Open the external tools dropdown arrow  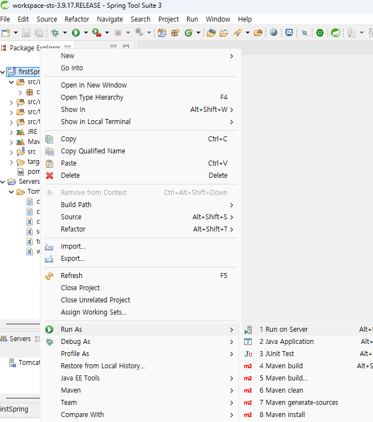click(x=107, y=33)
